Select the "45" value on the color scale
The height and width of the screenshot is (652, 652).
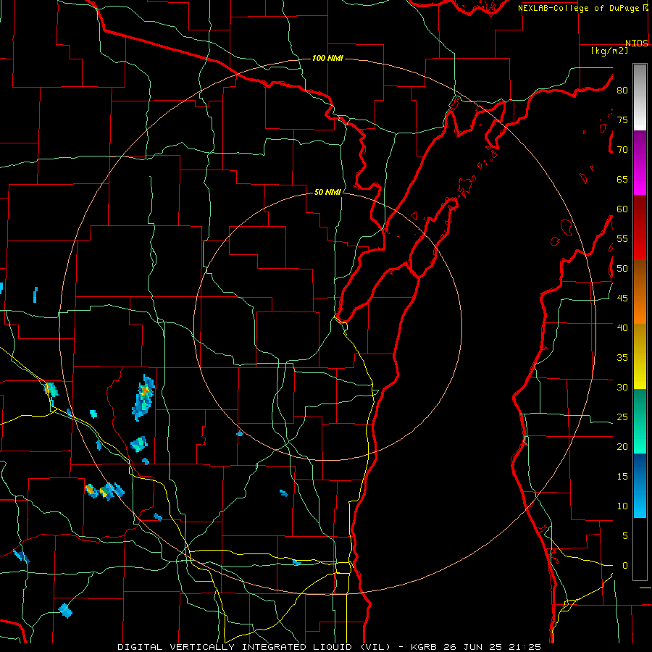622,298
